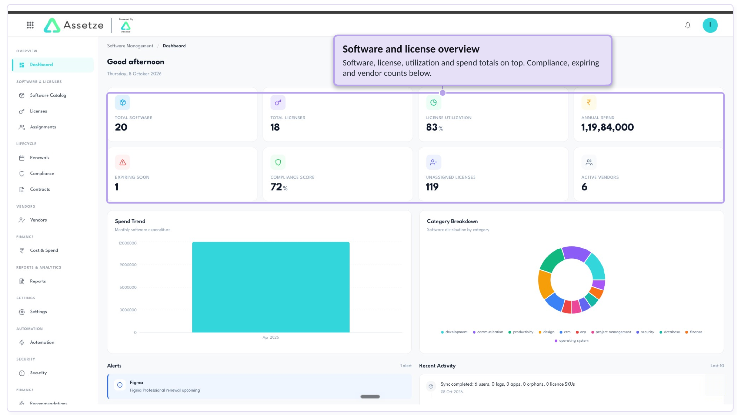Click the Total Software cube icon
Viewport: 741px width, 416px height.
[x=123, y=102]
